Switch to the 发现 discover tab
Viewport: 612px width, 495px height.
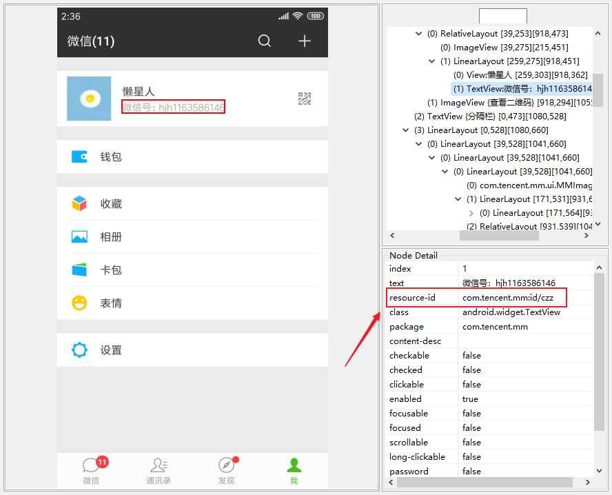226,471
